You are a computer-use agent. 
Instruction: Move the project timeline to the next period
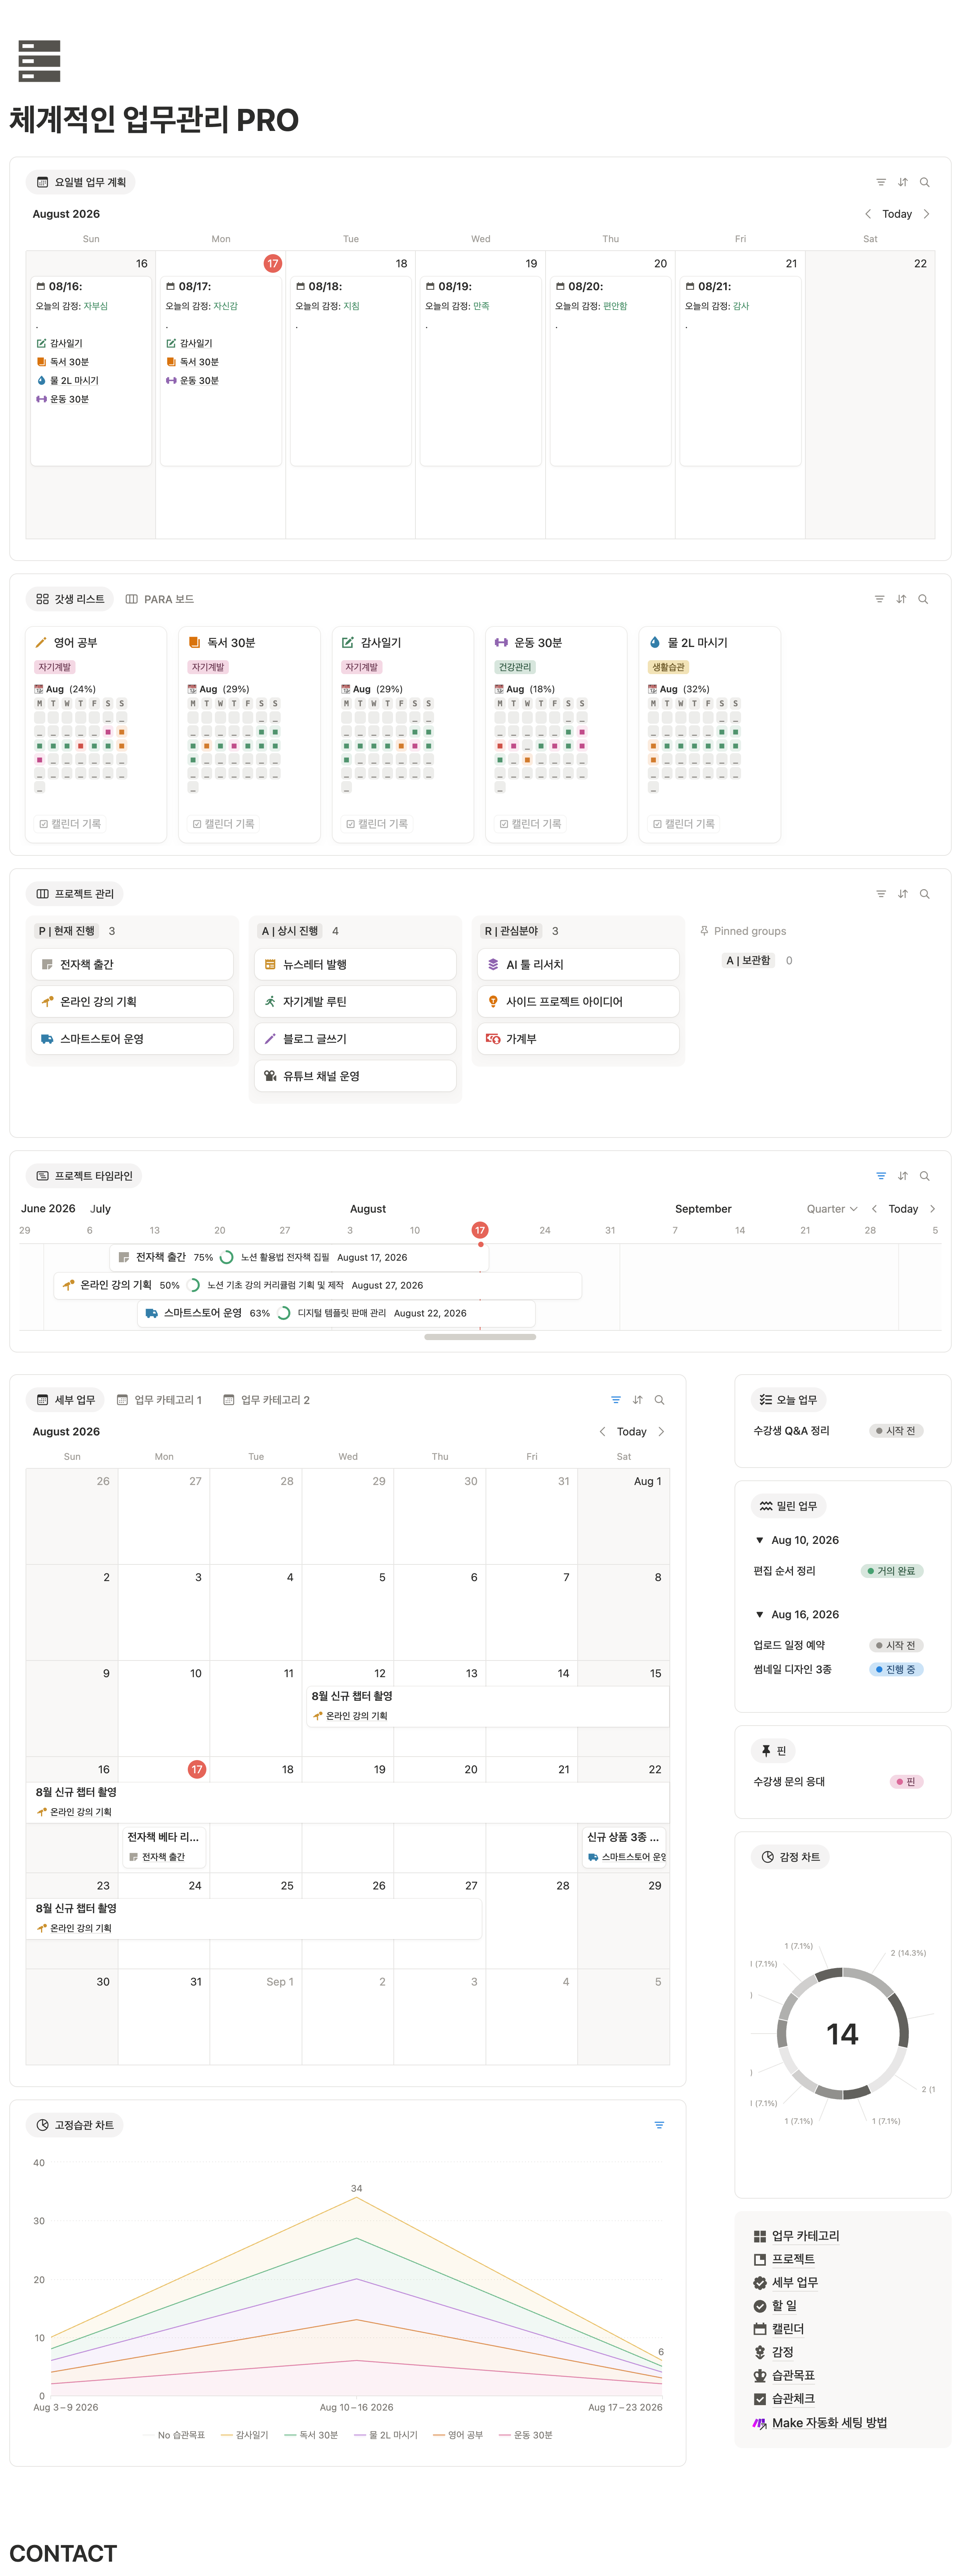tap(933, 1209)
